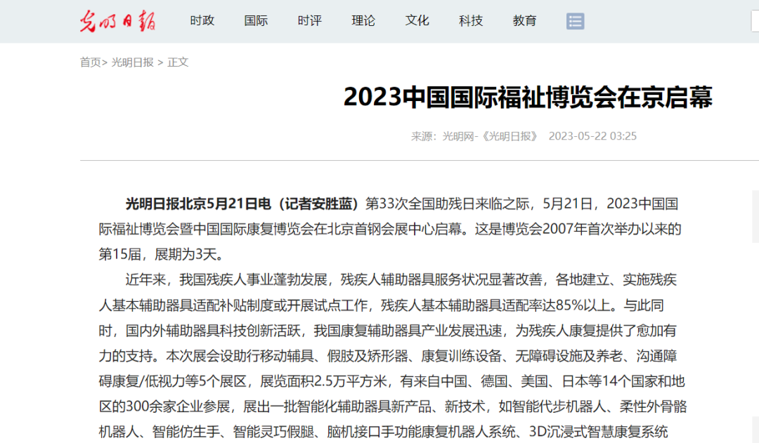Go to the 国际 news section
Screen dimensions: 759x443
click(256, 21)
